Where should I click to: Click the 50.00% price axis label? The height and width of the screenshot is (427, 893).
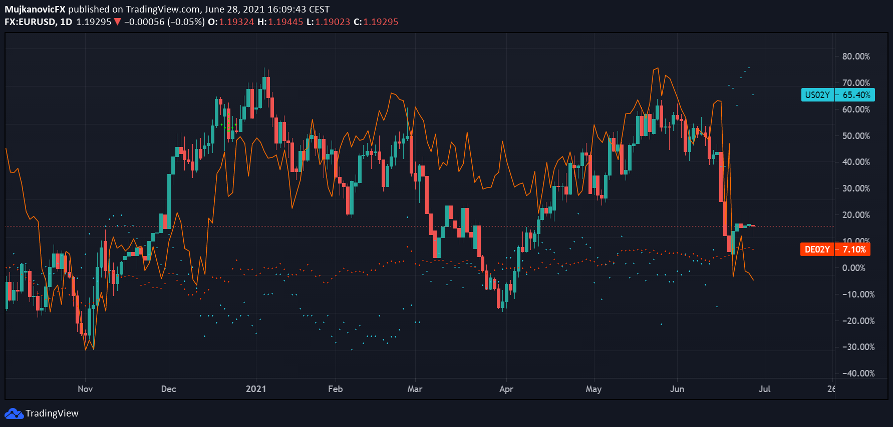point(856,136)
